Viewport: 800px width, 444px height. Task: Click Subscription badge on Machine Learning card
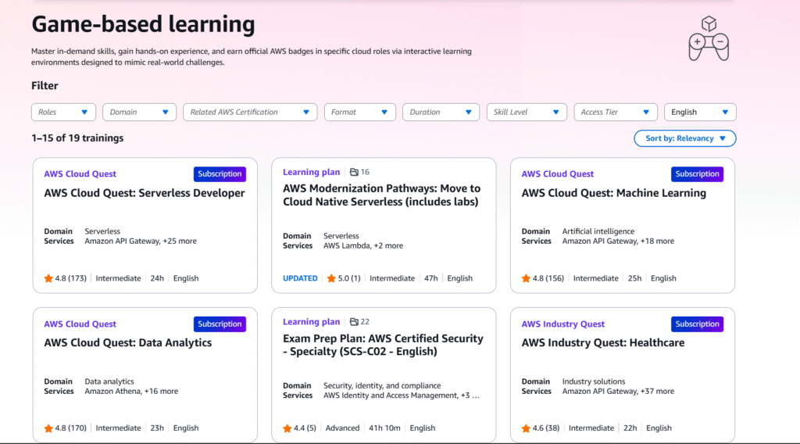[697, 174]
